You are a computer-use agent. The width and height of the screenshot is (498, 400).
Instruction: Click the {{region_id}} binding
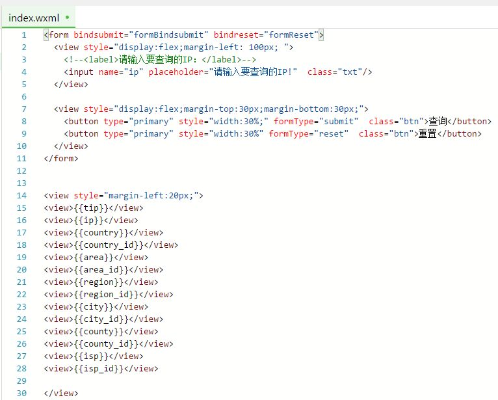coord(106,295)
